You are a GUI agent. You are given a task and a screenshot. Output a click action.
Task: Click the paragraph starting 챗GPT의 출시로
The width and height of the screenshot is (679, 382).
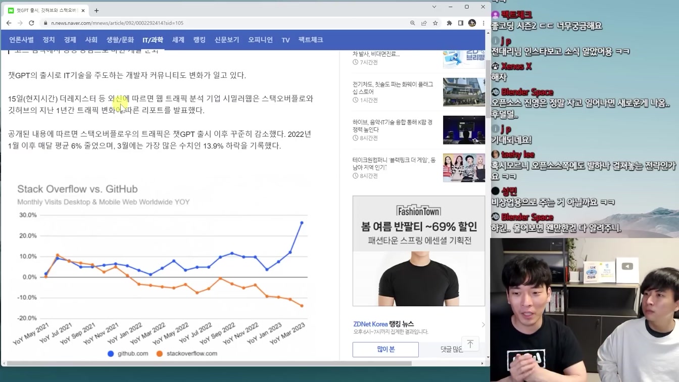tap(127, 75)
